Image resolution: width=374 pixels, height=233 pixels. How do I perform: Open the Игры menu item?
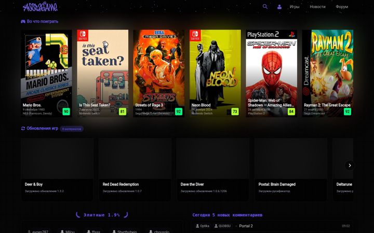[x=295, y=7]
